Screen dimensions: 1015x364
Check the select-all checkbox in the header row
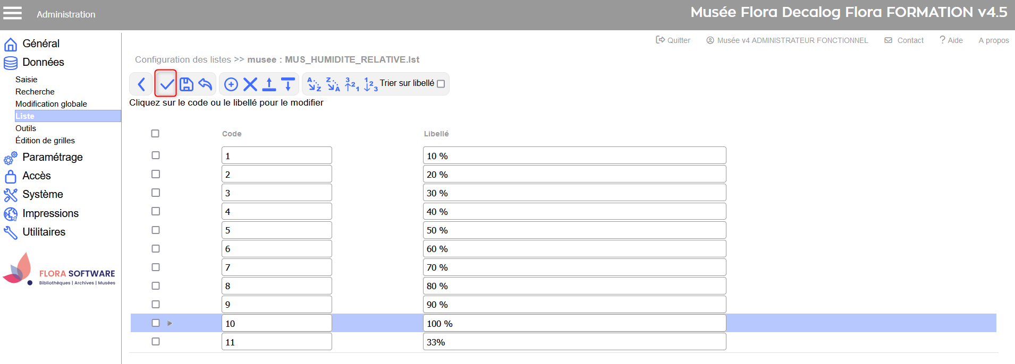click(x=155, y=134)
